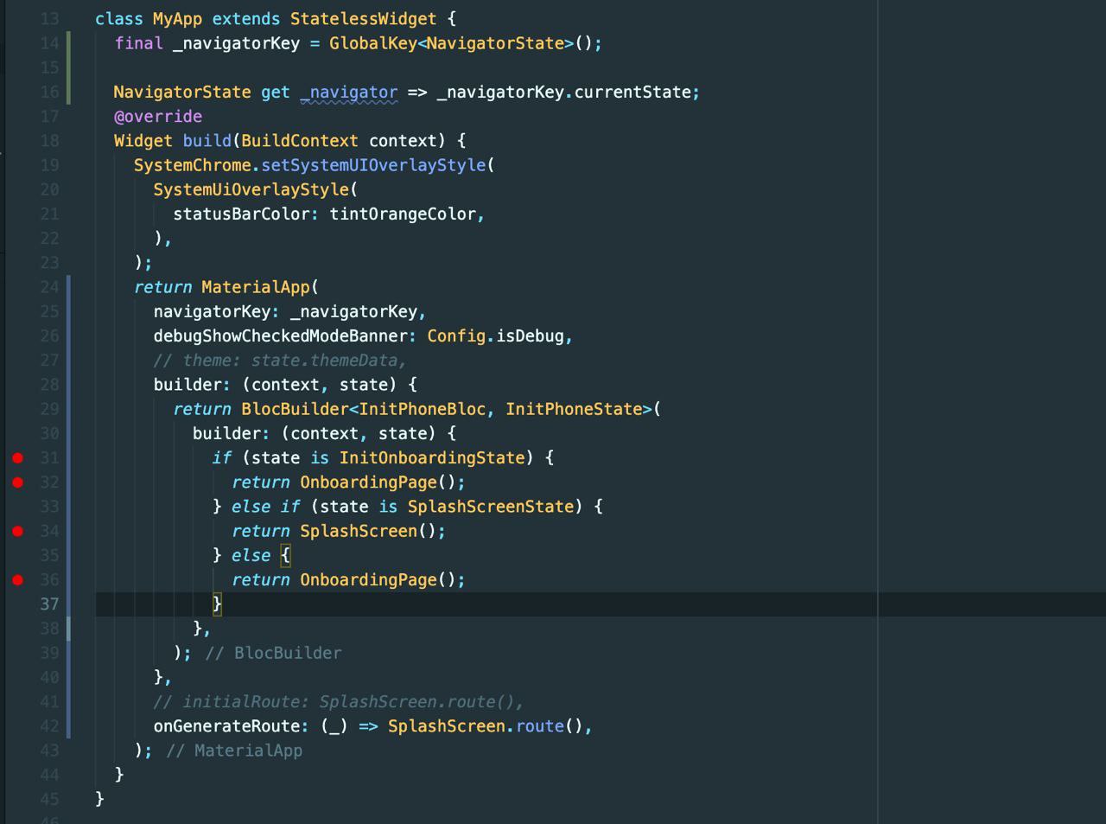
Task: Click InitOnboardingState on line 31
Action: (x=432, y=457)
